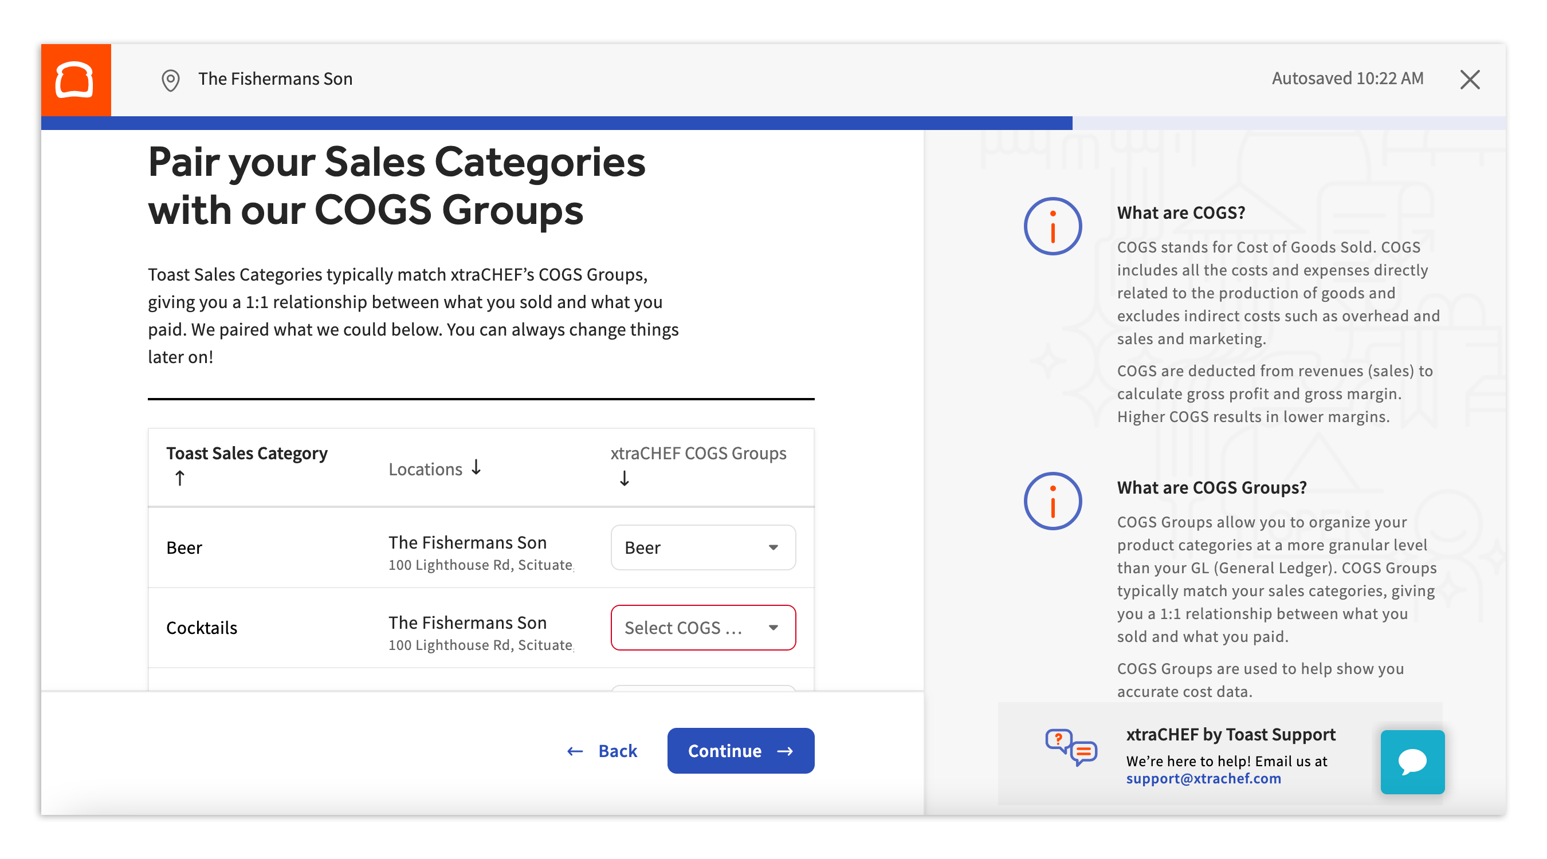
Task: Open the teal live chat bubble
Action: [1412, 761]
